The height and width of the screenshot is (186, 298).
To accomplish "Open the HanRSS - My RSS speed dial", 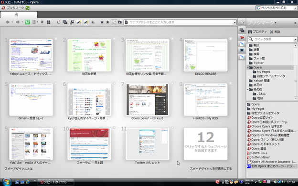I will tap(205, 100).
